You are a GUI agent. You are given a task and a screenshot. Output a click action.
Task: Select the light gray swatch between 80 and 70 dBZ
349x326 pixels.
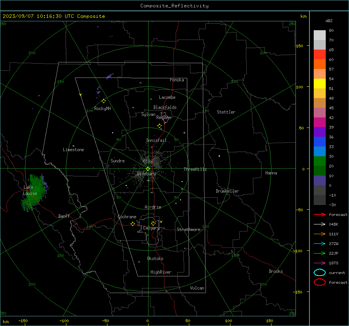(x=320, y=35)
